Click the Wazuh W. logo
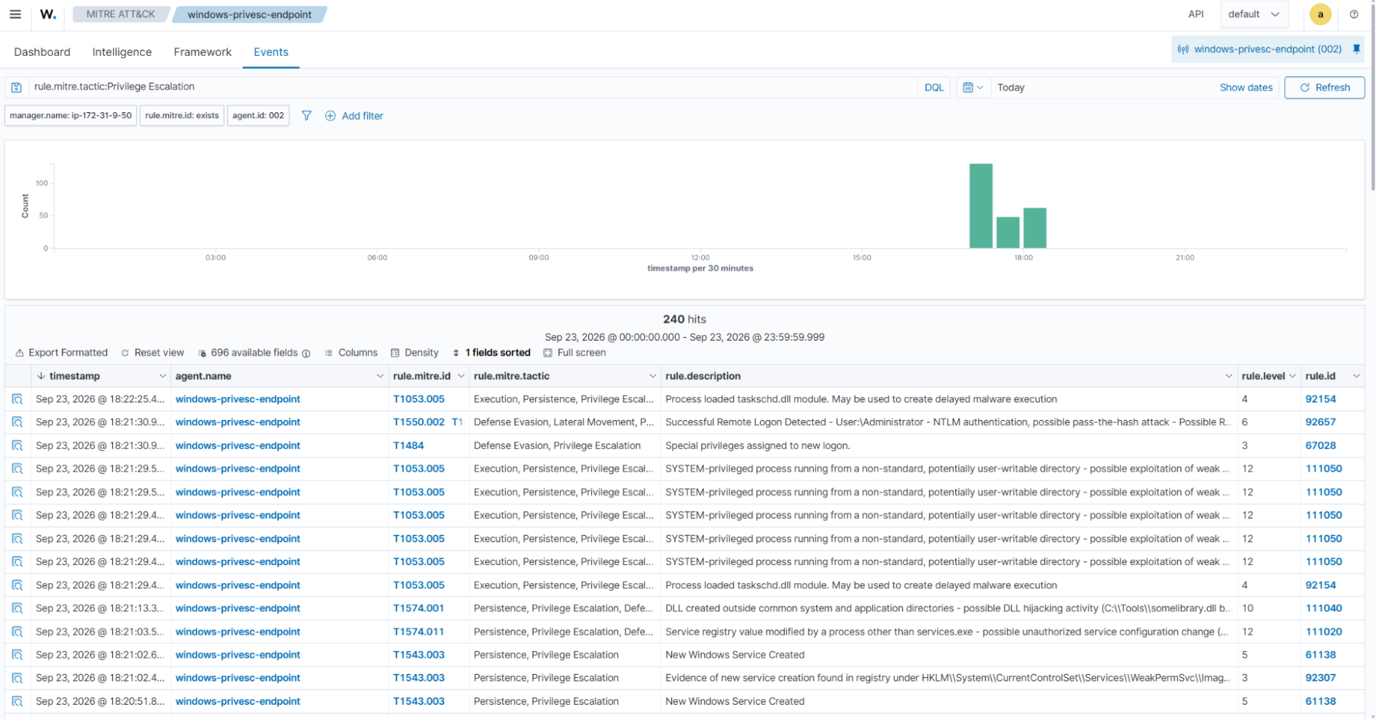The image size is (1376, 720). [48, 14]
